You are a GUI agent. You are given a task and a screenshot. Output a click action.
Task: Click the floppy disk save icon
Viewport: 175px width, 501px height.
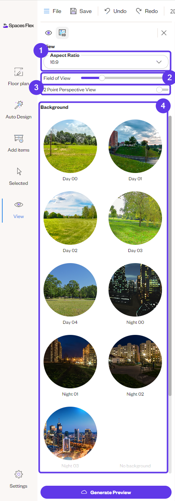pyautogui.click(x=73, y=11)
